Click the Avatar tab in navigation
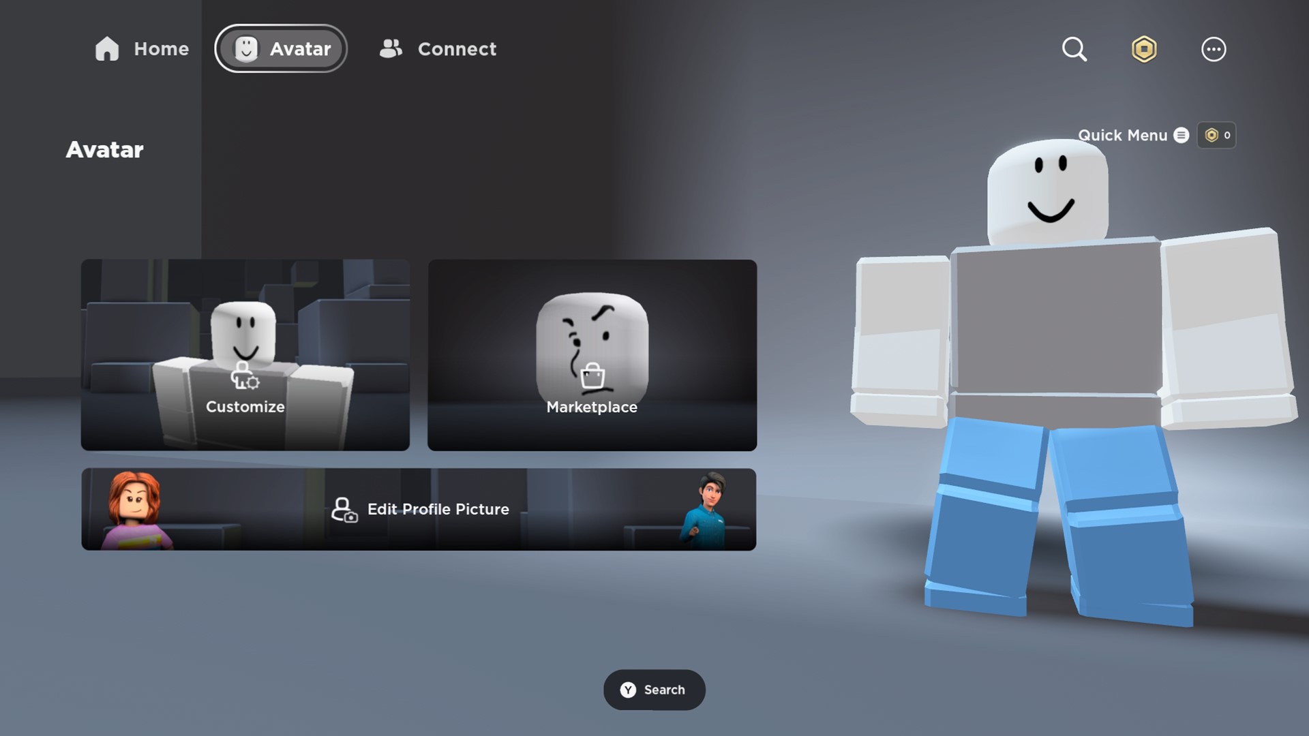 click(280, 48)
